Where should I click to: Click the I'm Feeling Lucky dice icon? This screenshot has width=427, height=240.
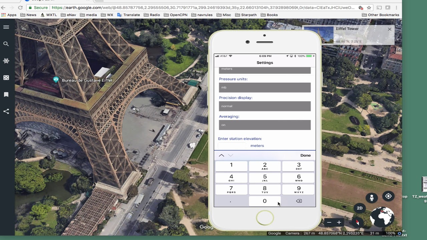(6, 78)
